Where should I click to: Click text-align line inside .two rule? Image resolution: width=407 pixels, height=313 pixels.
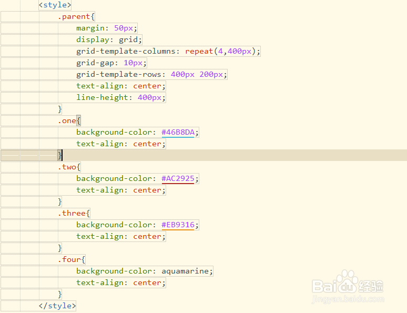click(x=121, y=190)
